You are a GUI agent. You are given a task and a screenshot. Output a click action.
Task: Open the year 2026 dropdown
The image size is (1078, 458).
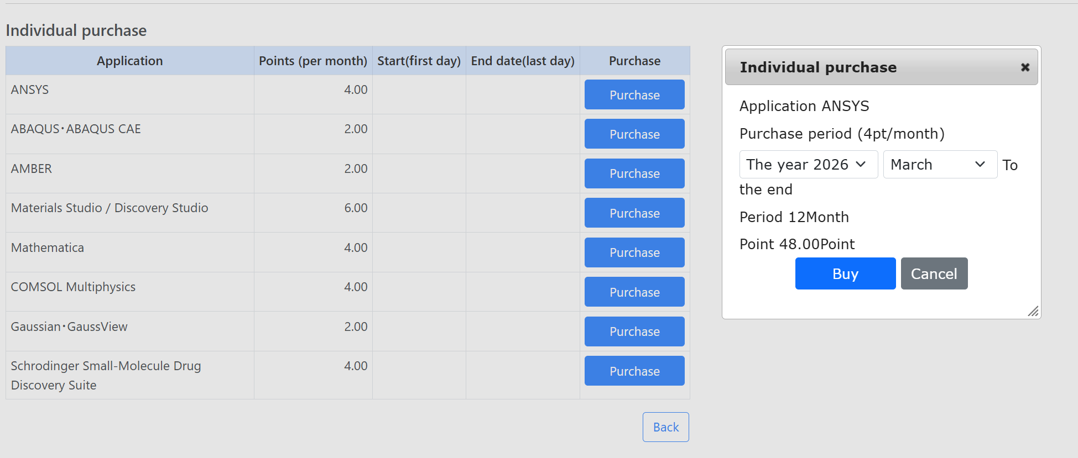tap(809, 165)
